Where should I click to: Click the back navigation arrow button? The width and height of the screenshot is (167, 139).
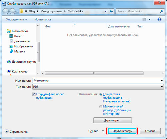point(6,11)
